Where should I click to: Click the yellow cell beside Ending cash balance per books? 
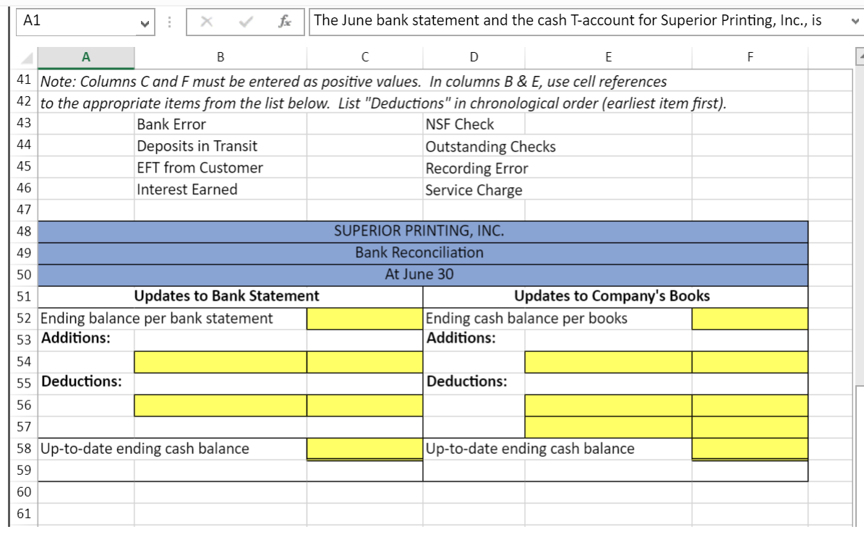750,318
